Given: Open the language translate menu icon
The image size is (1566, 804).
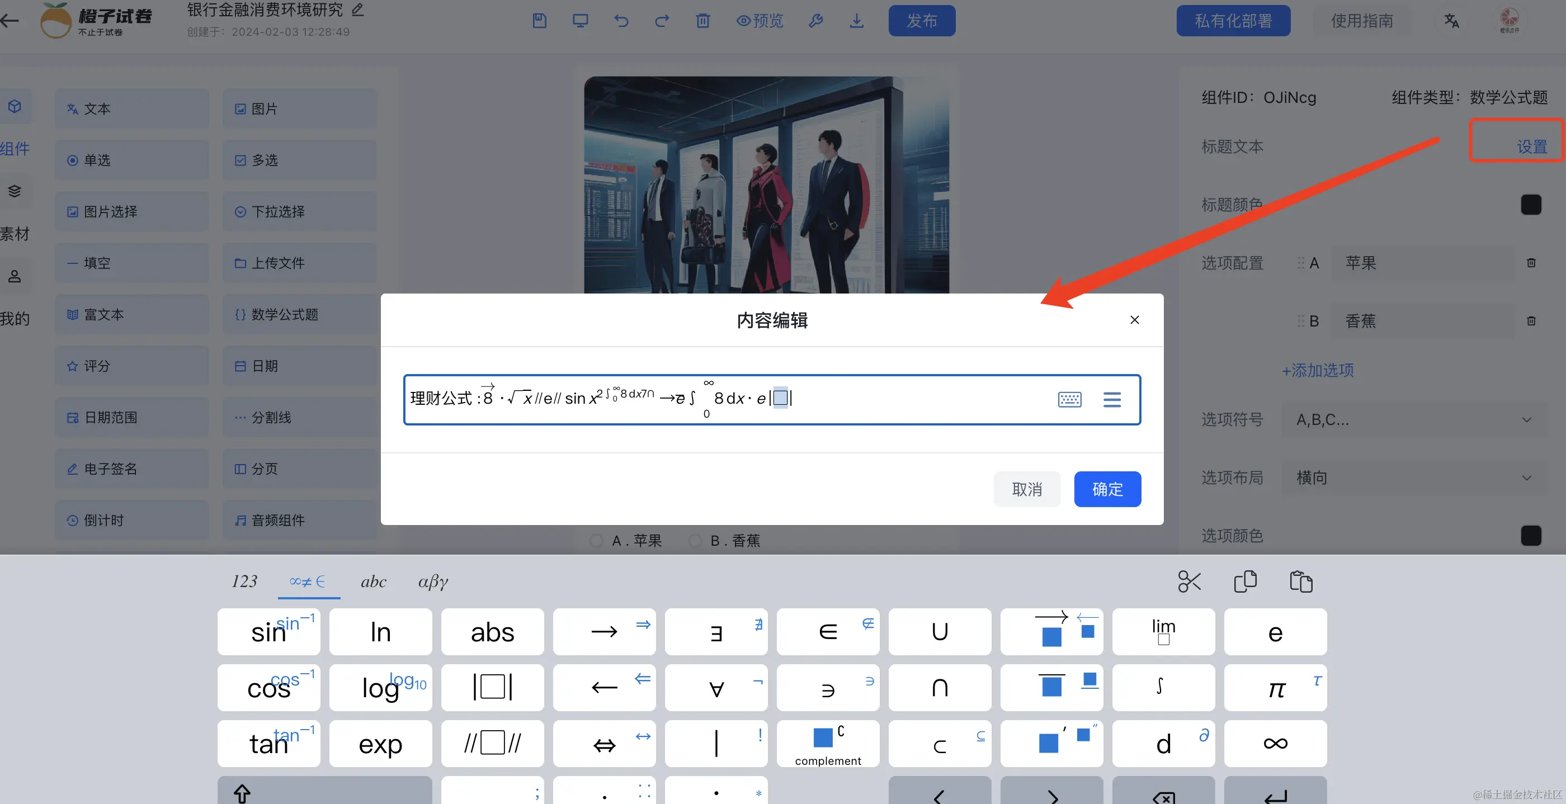Looking at the screenshot, I should click(1452, 21).
